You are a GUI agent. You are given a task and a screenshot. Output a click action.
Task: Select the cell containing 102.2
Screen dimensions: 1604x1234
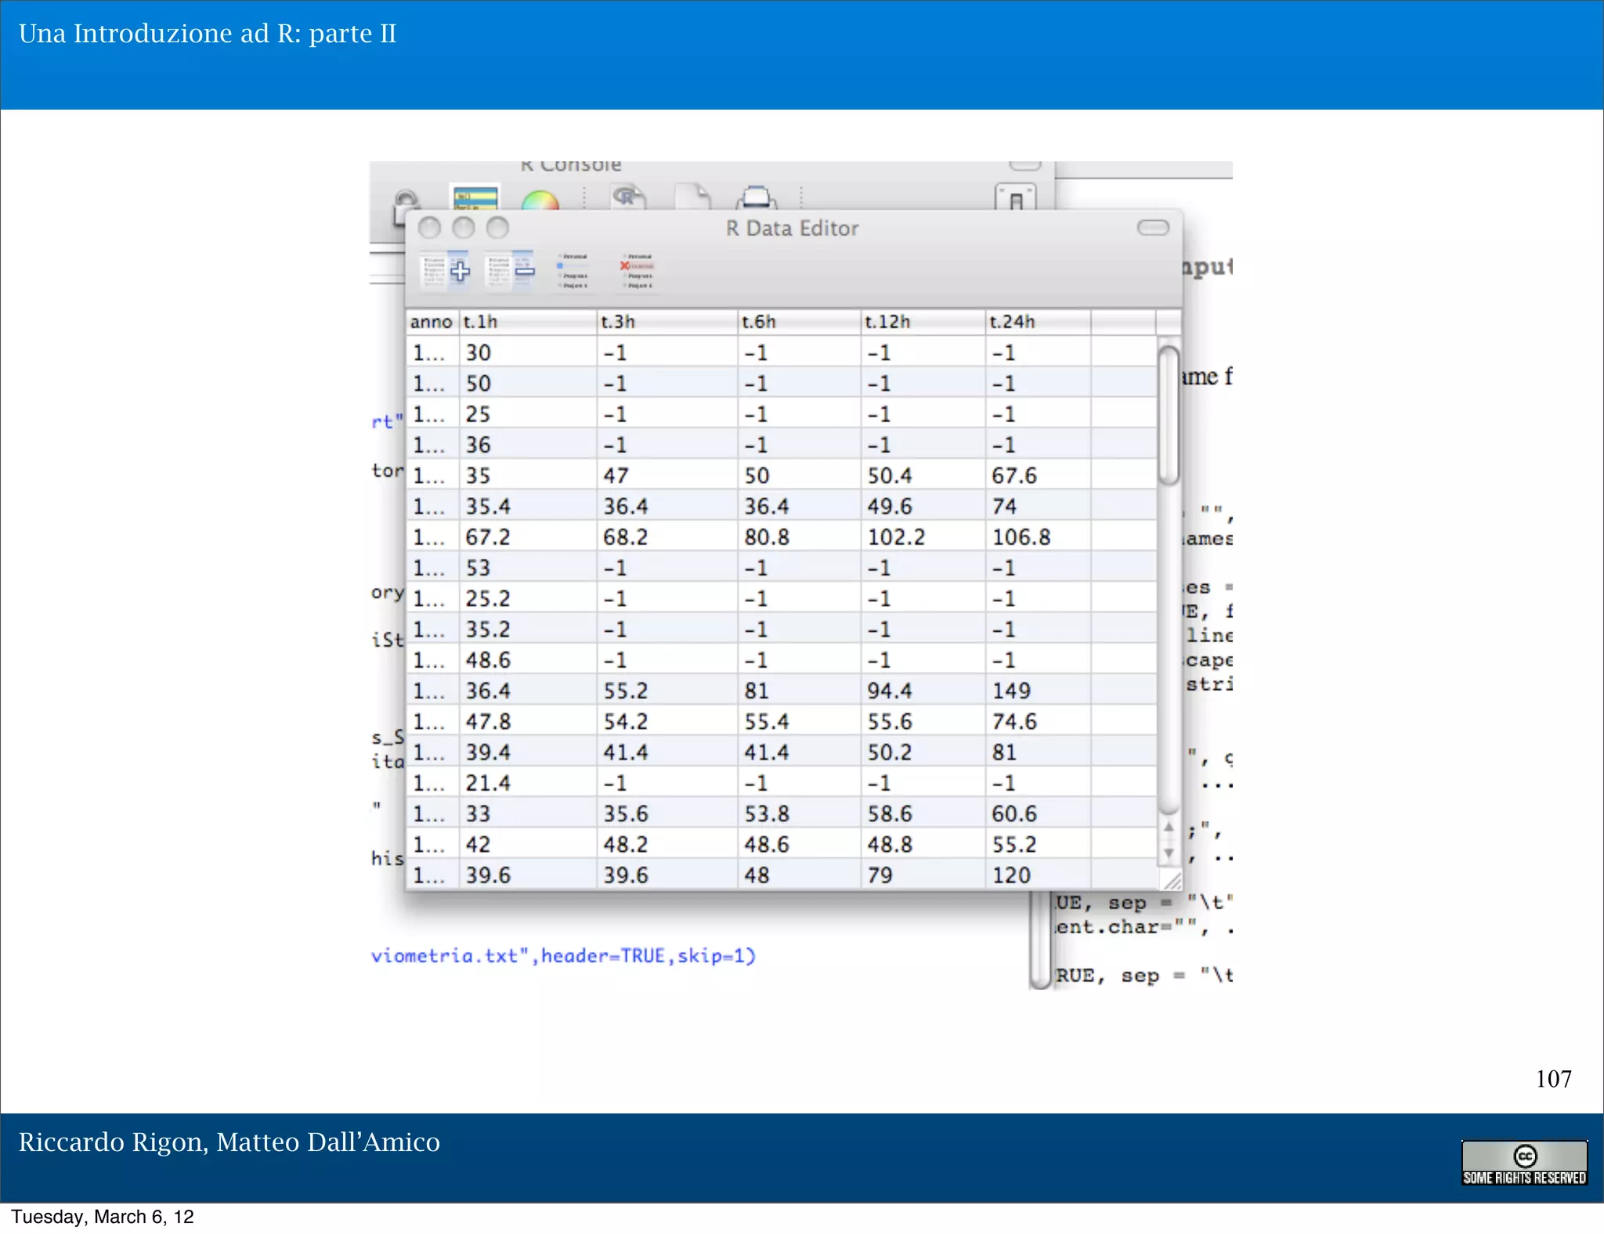[897, 537]
